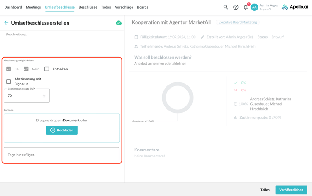Open the help question mark icon
Image resolution: width=312 pixels, height=196 pixels.
pyautogui.click(x=235, y=7)
